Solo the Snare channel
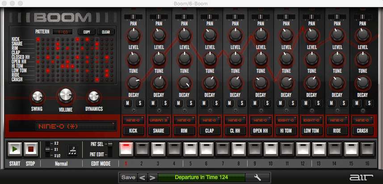383x184 pixels. (x=164, y=104)
